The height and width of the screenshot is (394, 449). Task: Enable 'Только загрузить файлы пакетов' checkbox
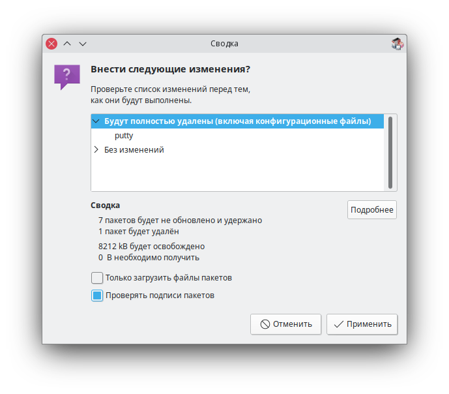tap(97, 278)
